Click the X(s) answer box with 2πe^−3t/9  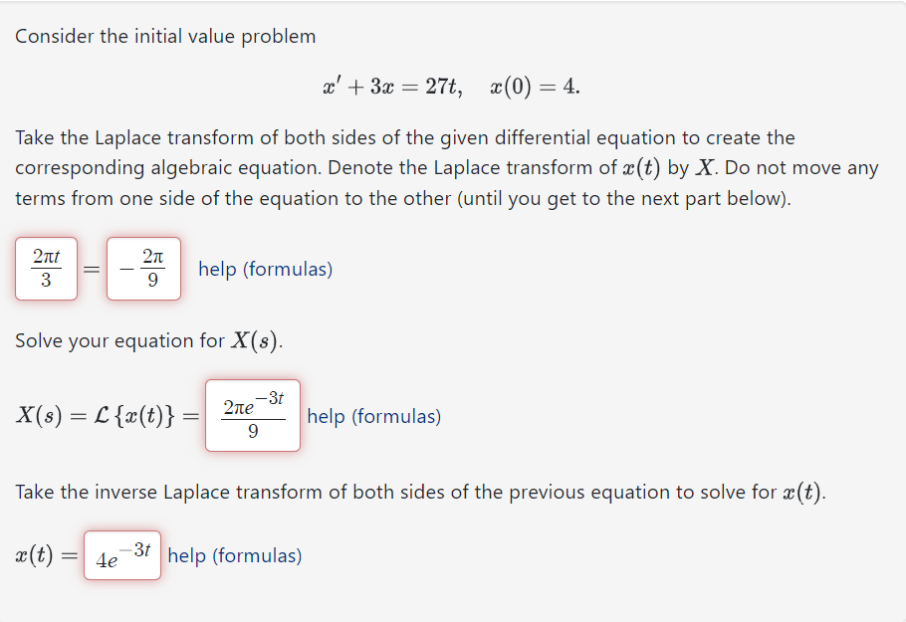[253, 415]
